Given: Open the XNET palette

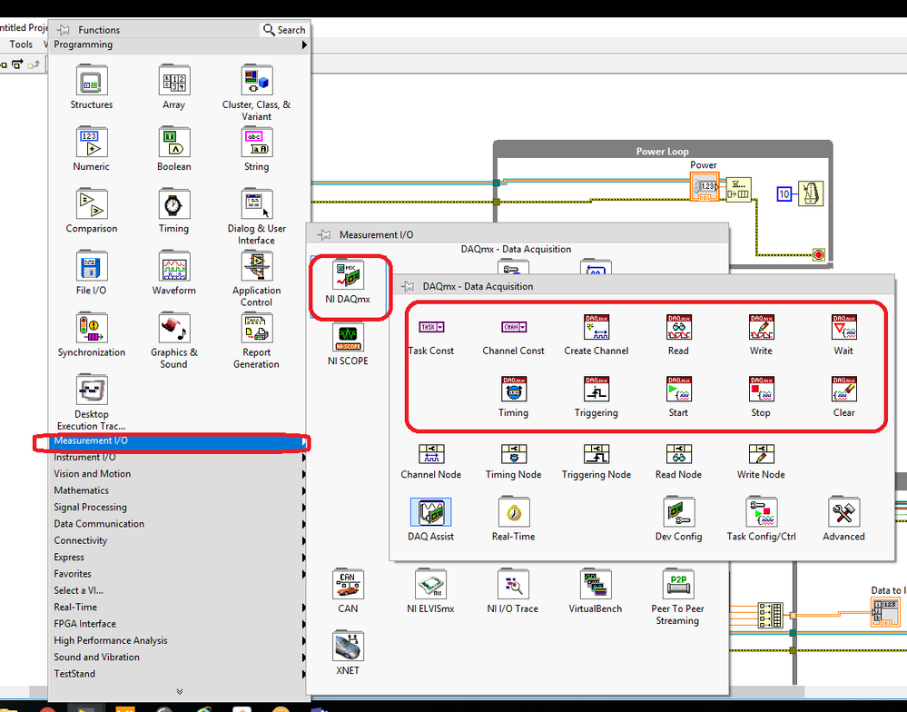Looking at the screenshot, I should (348, 647).
